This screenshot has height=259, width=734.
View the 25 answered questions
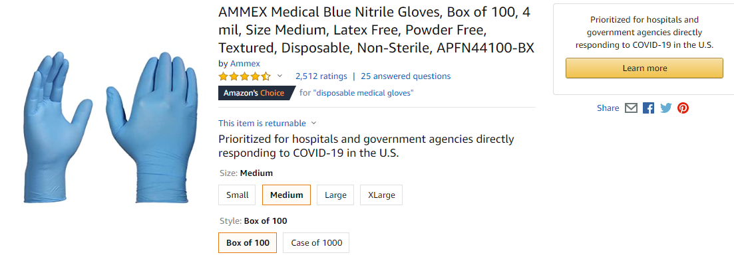coord(406,76)
